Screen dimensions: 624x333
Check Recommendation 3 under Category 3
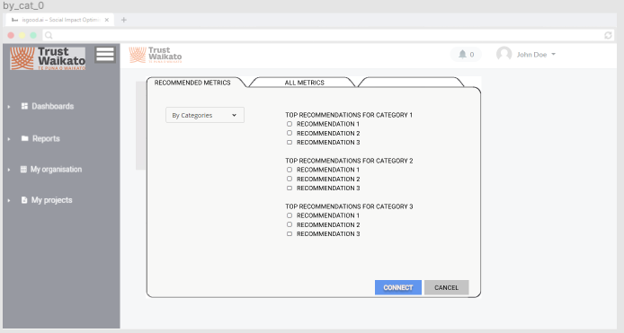pos(290,234)
